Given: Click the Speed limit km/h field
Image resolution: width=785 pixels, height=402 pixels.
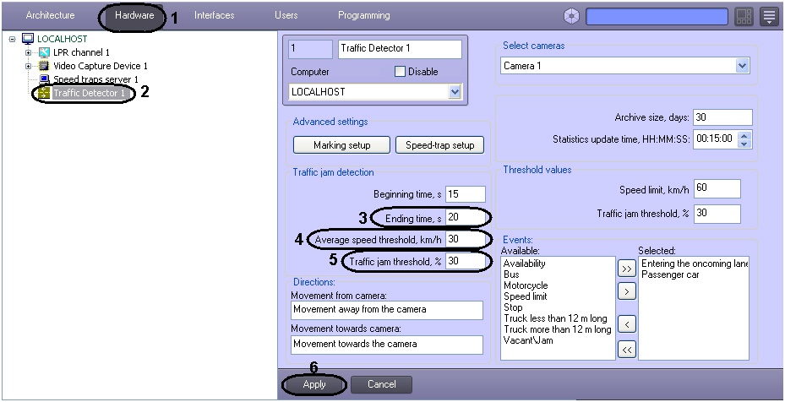Looking at the screenshot, I should click(x=717, y=188).
